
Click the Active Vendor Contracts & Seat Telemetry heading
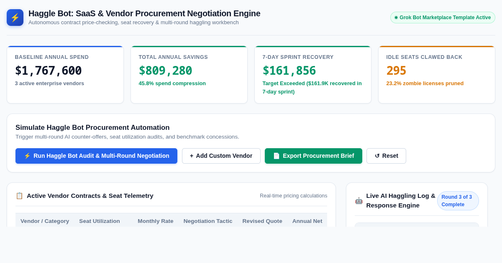(x=90, y=196)
